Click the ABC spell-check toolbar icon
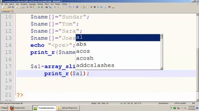The width and height of the screenshot is (199, 111). (109, 7)
